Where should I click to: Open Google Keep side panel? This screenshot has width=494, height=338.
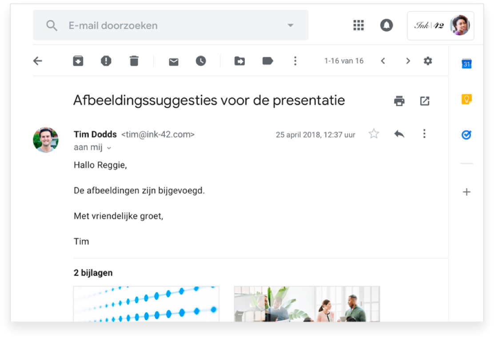[466, 99]
